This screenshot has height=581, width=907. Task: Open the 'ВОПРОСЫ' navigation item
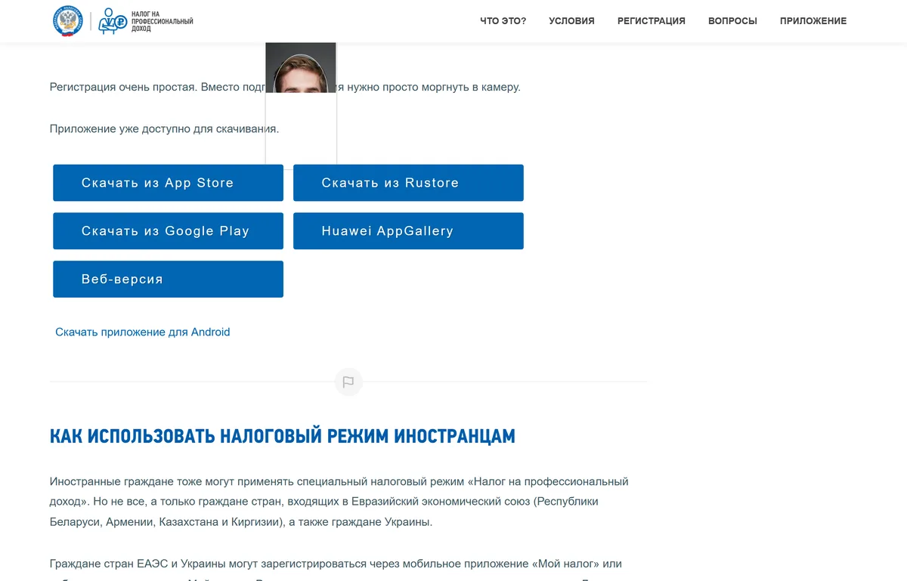[732, 21]
